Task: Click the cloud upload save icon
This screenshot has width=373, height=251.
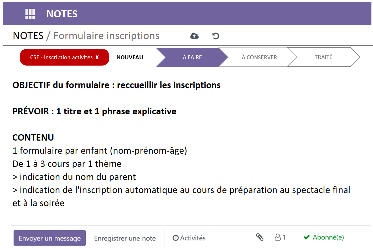Action: click(194, 36)
